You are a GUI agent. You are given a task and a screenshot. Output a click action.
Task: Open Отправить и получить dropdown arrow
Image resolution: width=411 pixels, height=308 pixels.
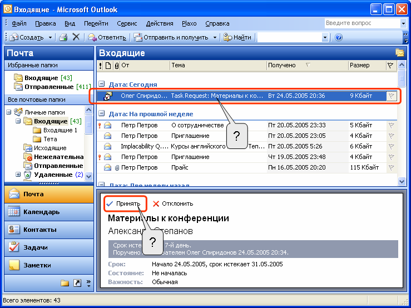pos(215,37)
